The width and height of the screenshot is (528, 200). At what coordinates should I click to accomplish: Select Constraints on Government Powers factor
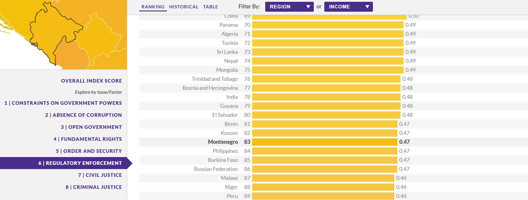pyautogui.click(x=63, y=103)
